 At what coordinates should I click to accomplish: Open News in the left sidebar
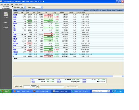click(6, 23)
